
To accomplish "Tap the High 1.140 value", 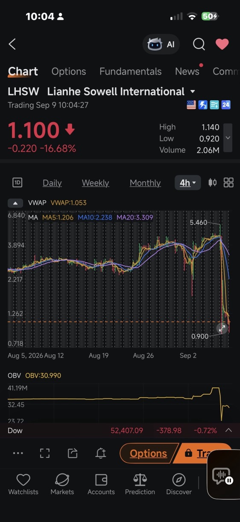I will [211, 127].
